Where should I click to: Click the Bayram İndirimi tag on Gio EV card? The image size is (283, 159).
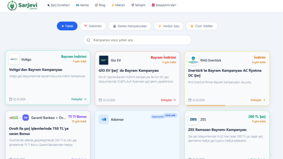(163, 57)
